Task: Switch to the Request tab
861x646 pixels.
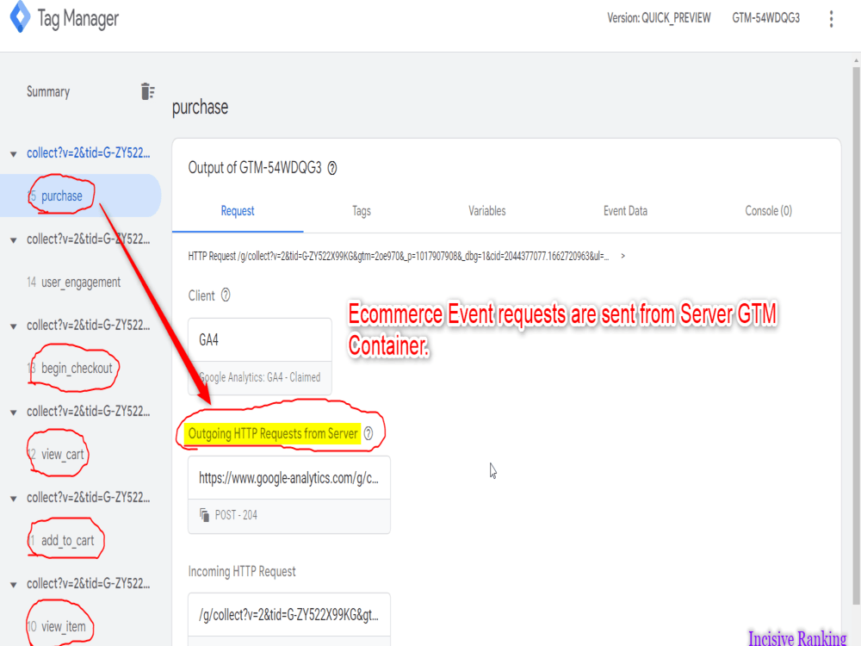Action: tap(238, 211)
